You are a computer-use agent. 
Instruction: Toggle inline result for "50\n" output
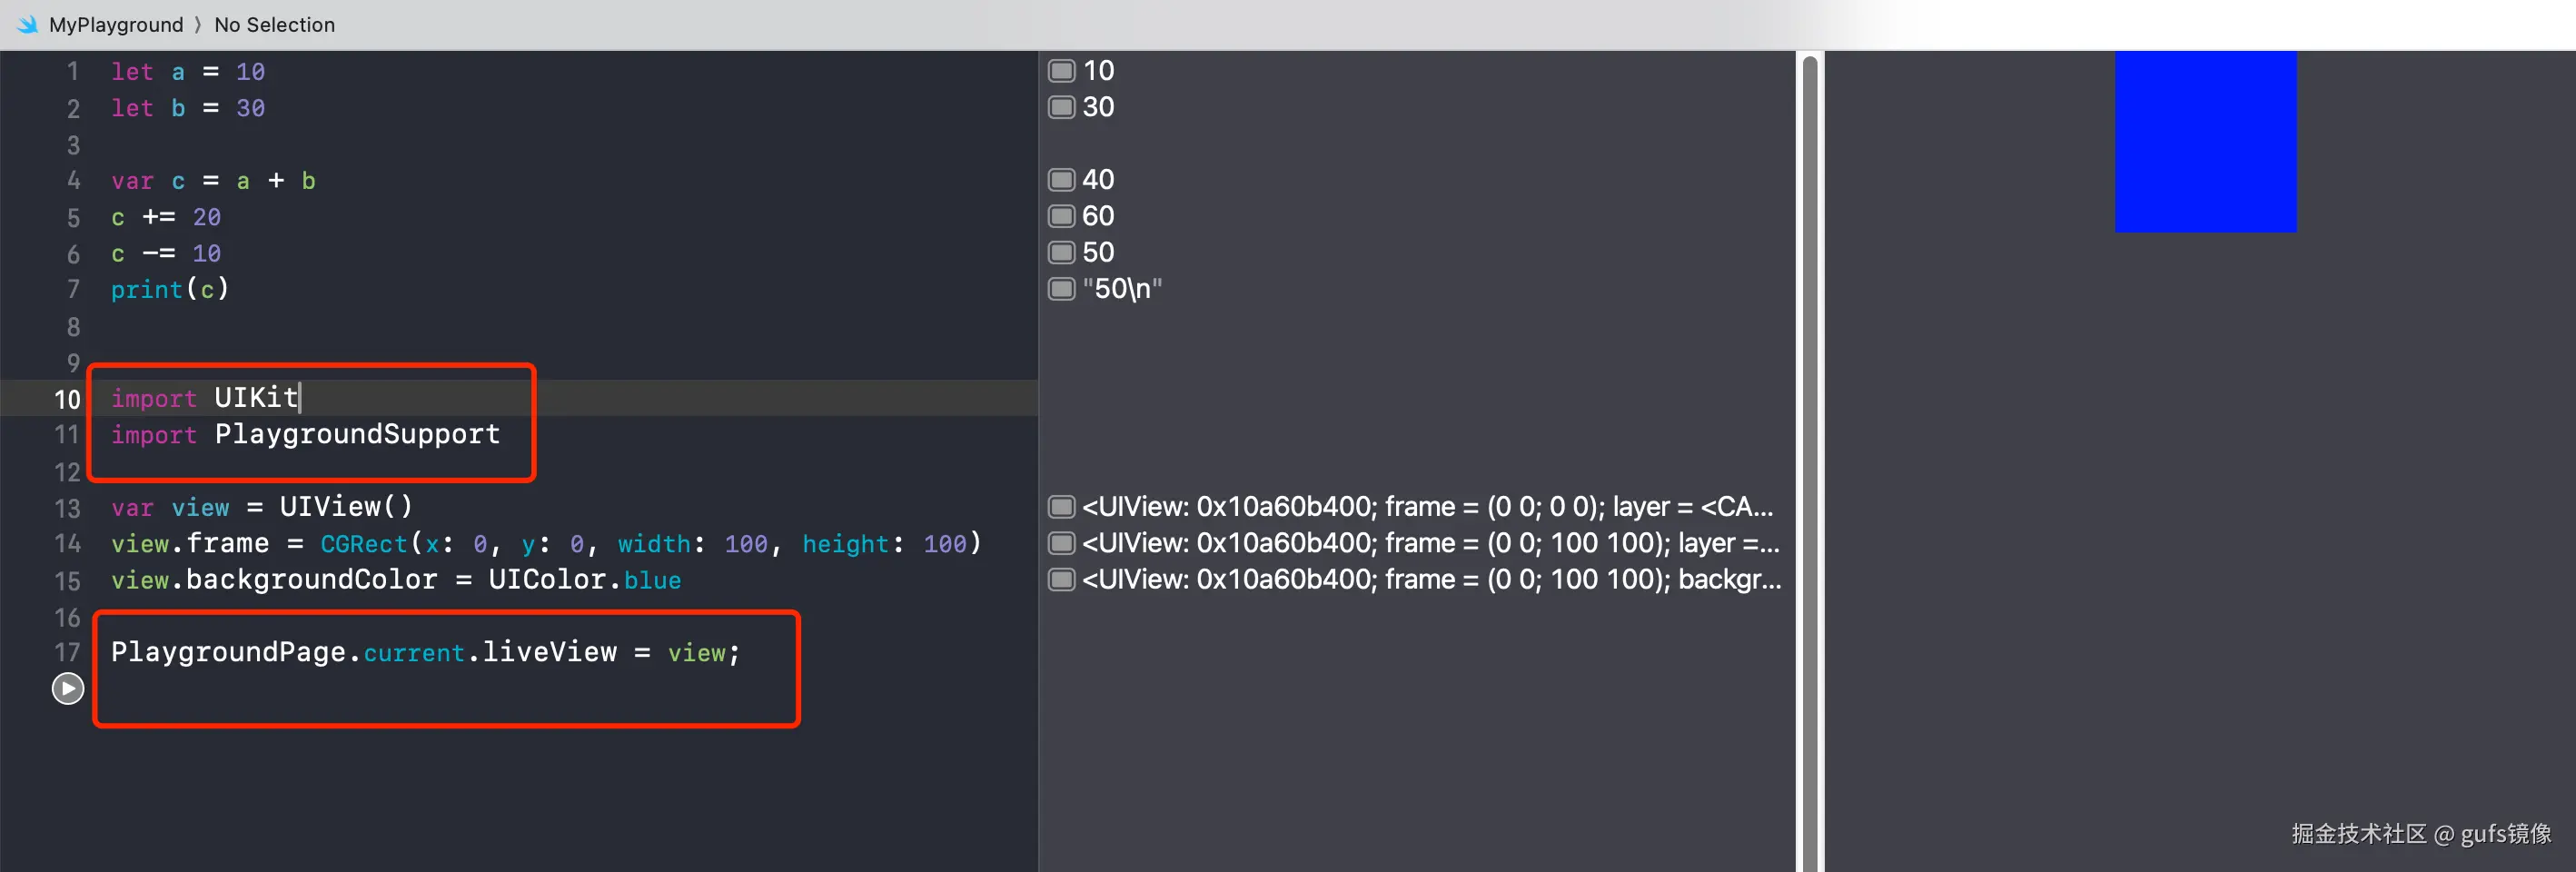pyautogui.click(x=1060, y=289)
